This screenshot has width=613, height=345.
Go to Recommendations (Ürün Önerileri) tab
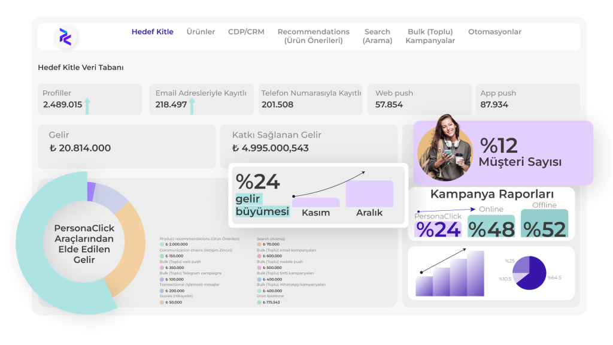click(313, 36)
